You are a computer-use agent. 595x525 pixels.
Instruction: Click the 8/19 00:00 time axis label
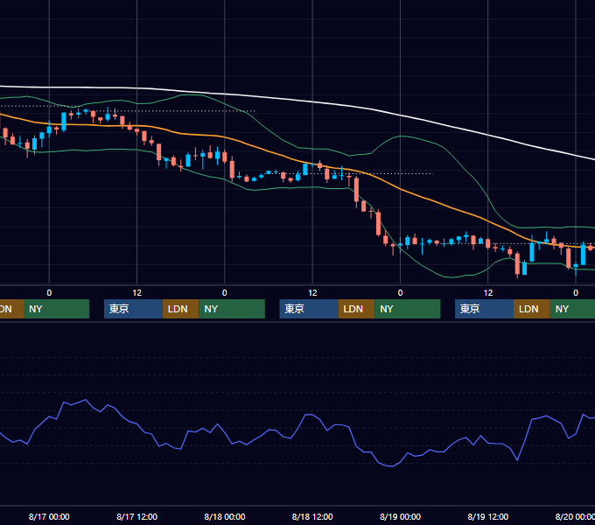point(401,516)
